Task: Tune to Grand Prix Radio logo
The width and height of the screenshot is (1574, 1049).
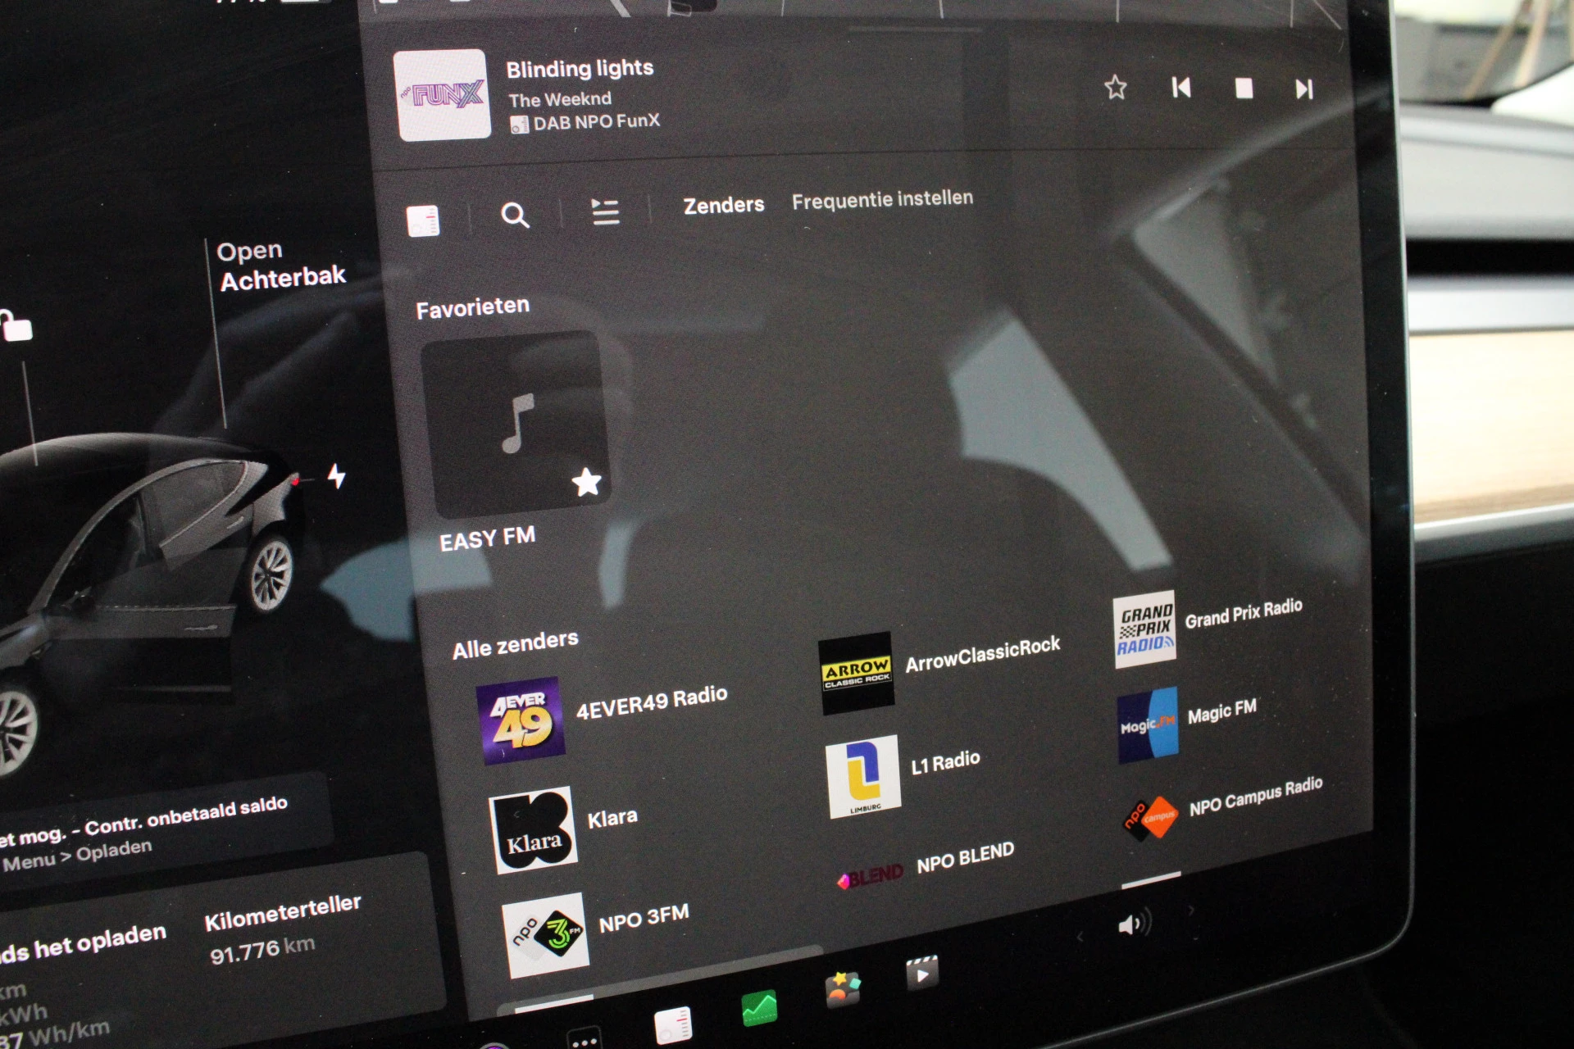Action: pos(1144,629)
